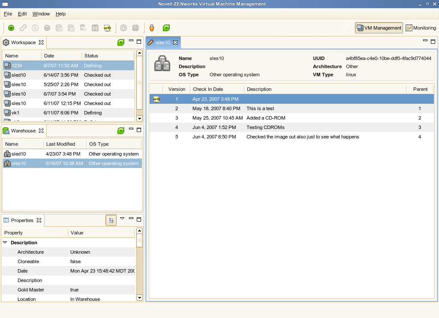Switch to VM Management perspective
Viewport: 439px width, 318px height.
click(379, 28)
